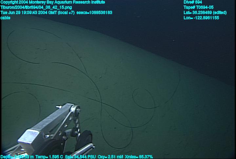Viewport: 236px width, 159px height.
Task: Click the 'cable' annotation label
Action: click(6, 18)
